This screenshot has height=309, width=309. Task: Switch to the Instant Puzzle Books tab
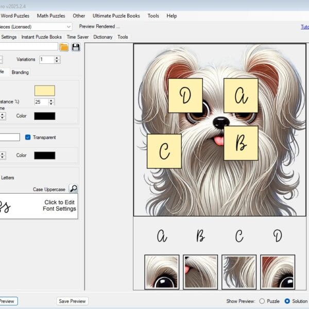click(x=41, y=37)
